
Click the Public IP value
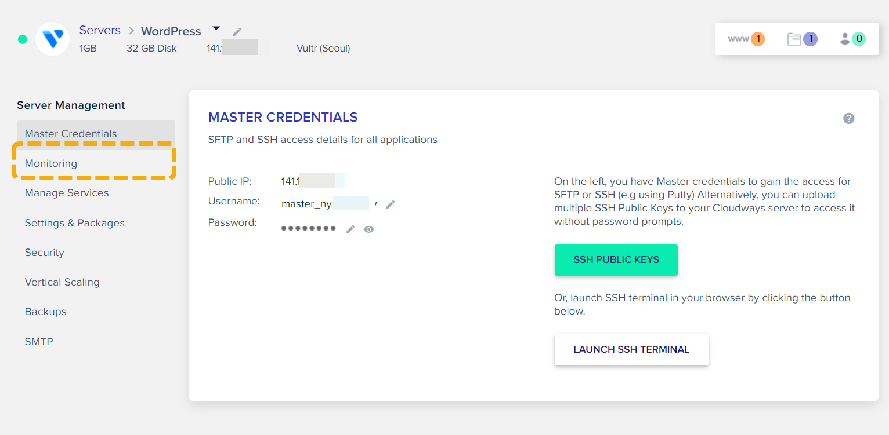tap(313, 181)
